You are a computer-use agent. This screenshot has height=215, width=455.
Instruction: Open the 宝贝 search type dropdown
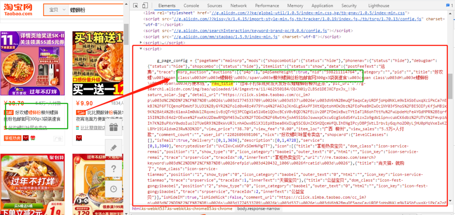pos(56,10)
